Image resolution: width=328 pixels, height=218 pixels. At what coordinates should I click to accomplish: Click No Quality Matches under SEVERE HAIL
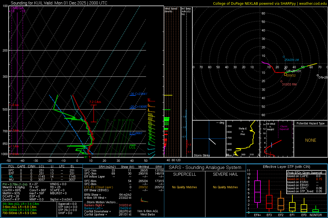pos(225,187)
